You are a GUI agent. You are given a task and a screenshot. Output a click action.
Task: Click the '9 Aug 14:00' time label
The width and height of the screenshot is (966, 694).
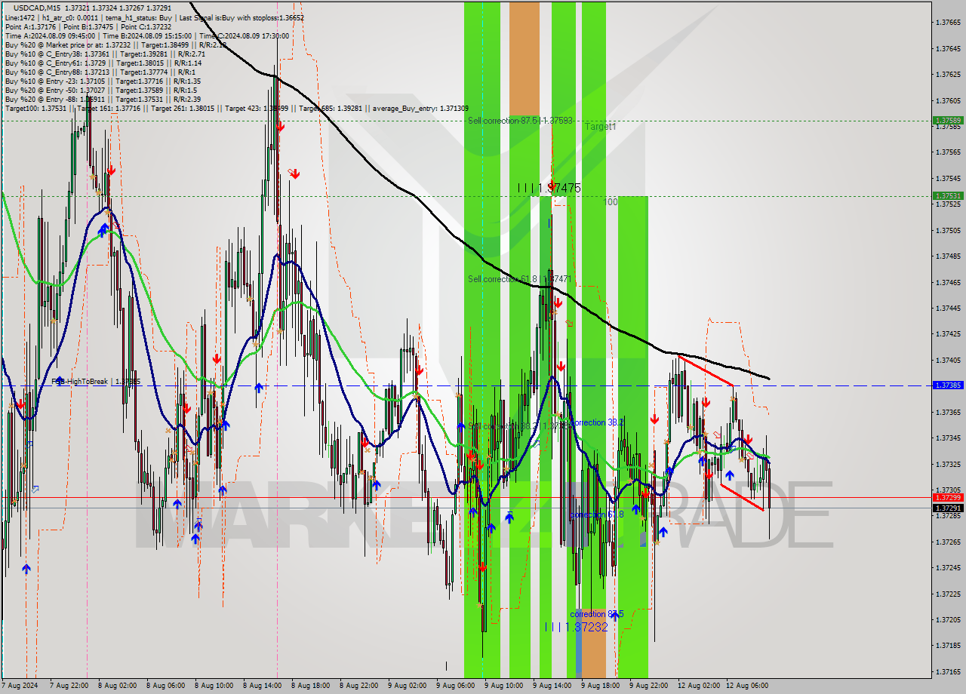click(553, 685)
